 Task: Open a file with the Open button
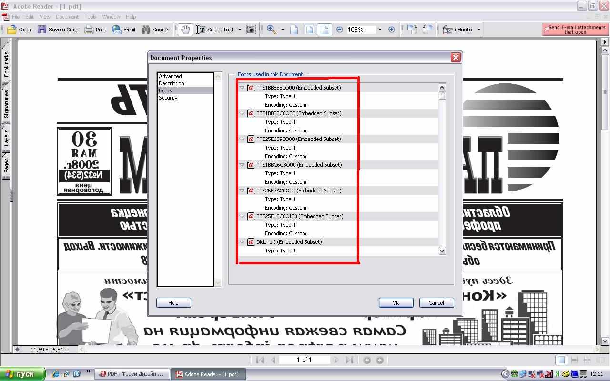coord(20,30)
